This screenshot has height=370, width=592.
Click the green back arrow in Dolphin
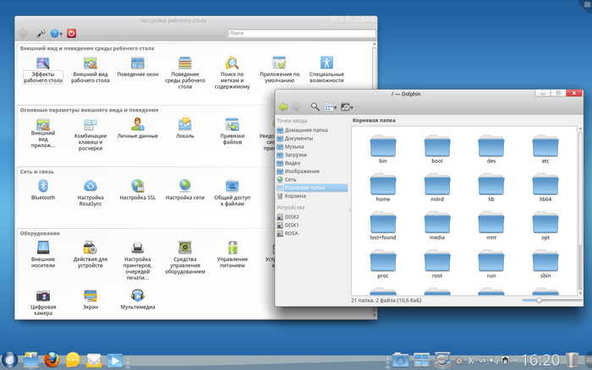tap(283, 107)
